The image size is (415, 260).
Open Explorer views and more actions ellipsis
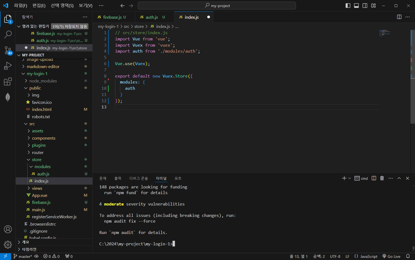click(x=85, y=17)
